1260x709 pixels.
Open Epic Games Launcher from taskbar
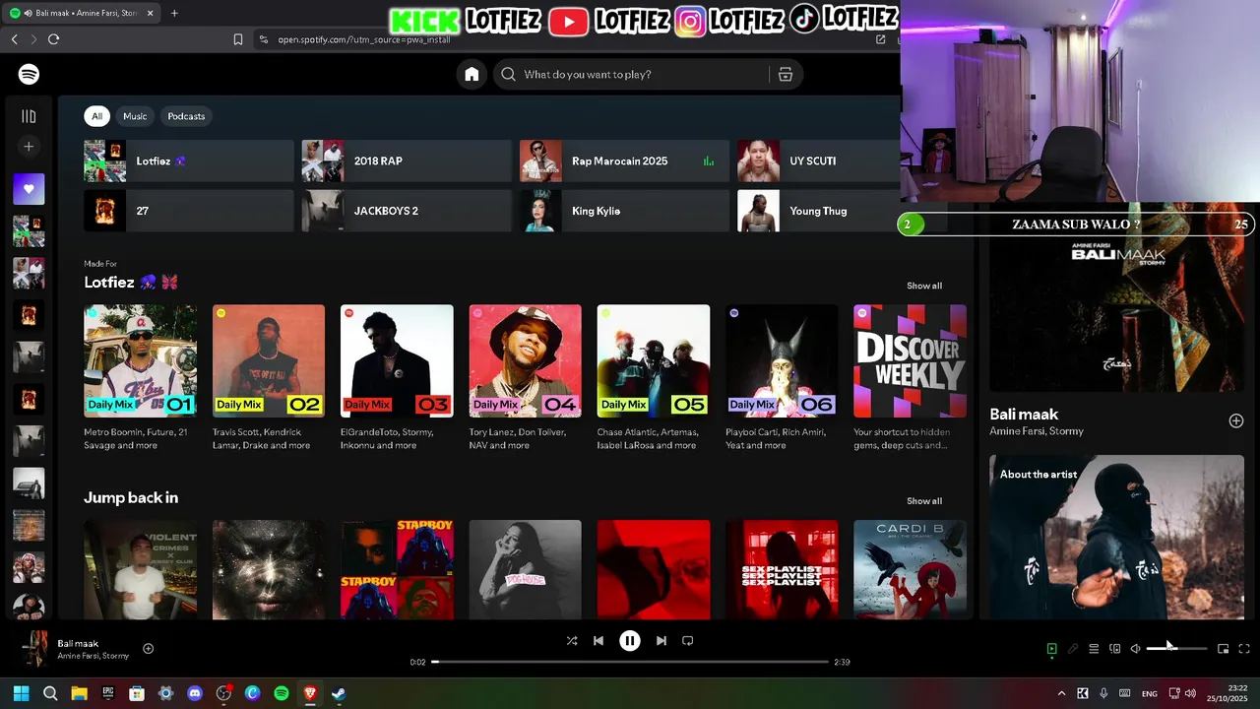[x=108, y=693]
